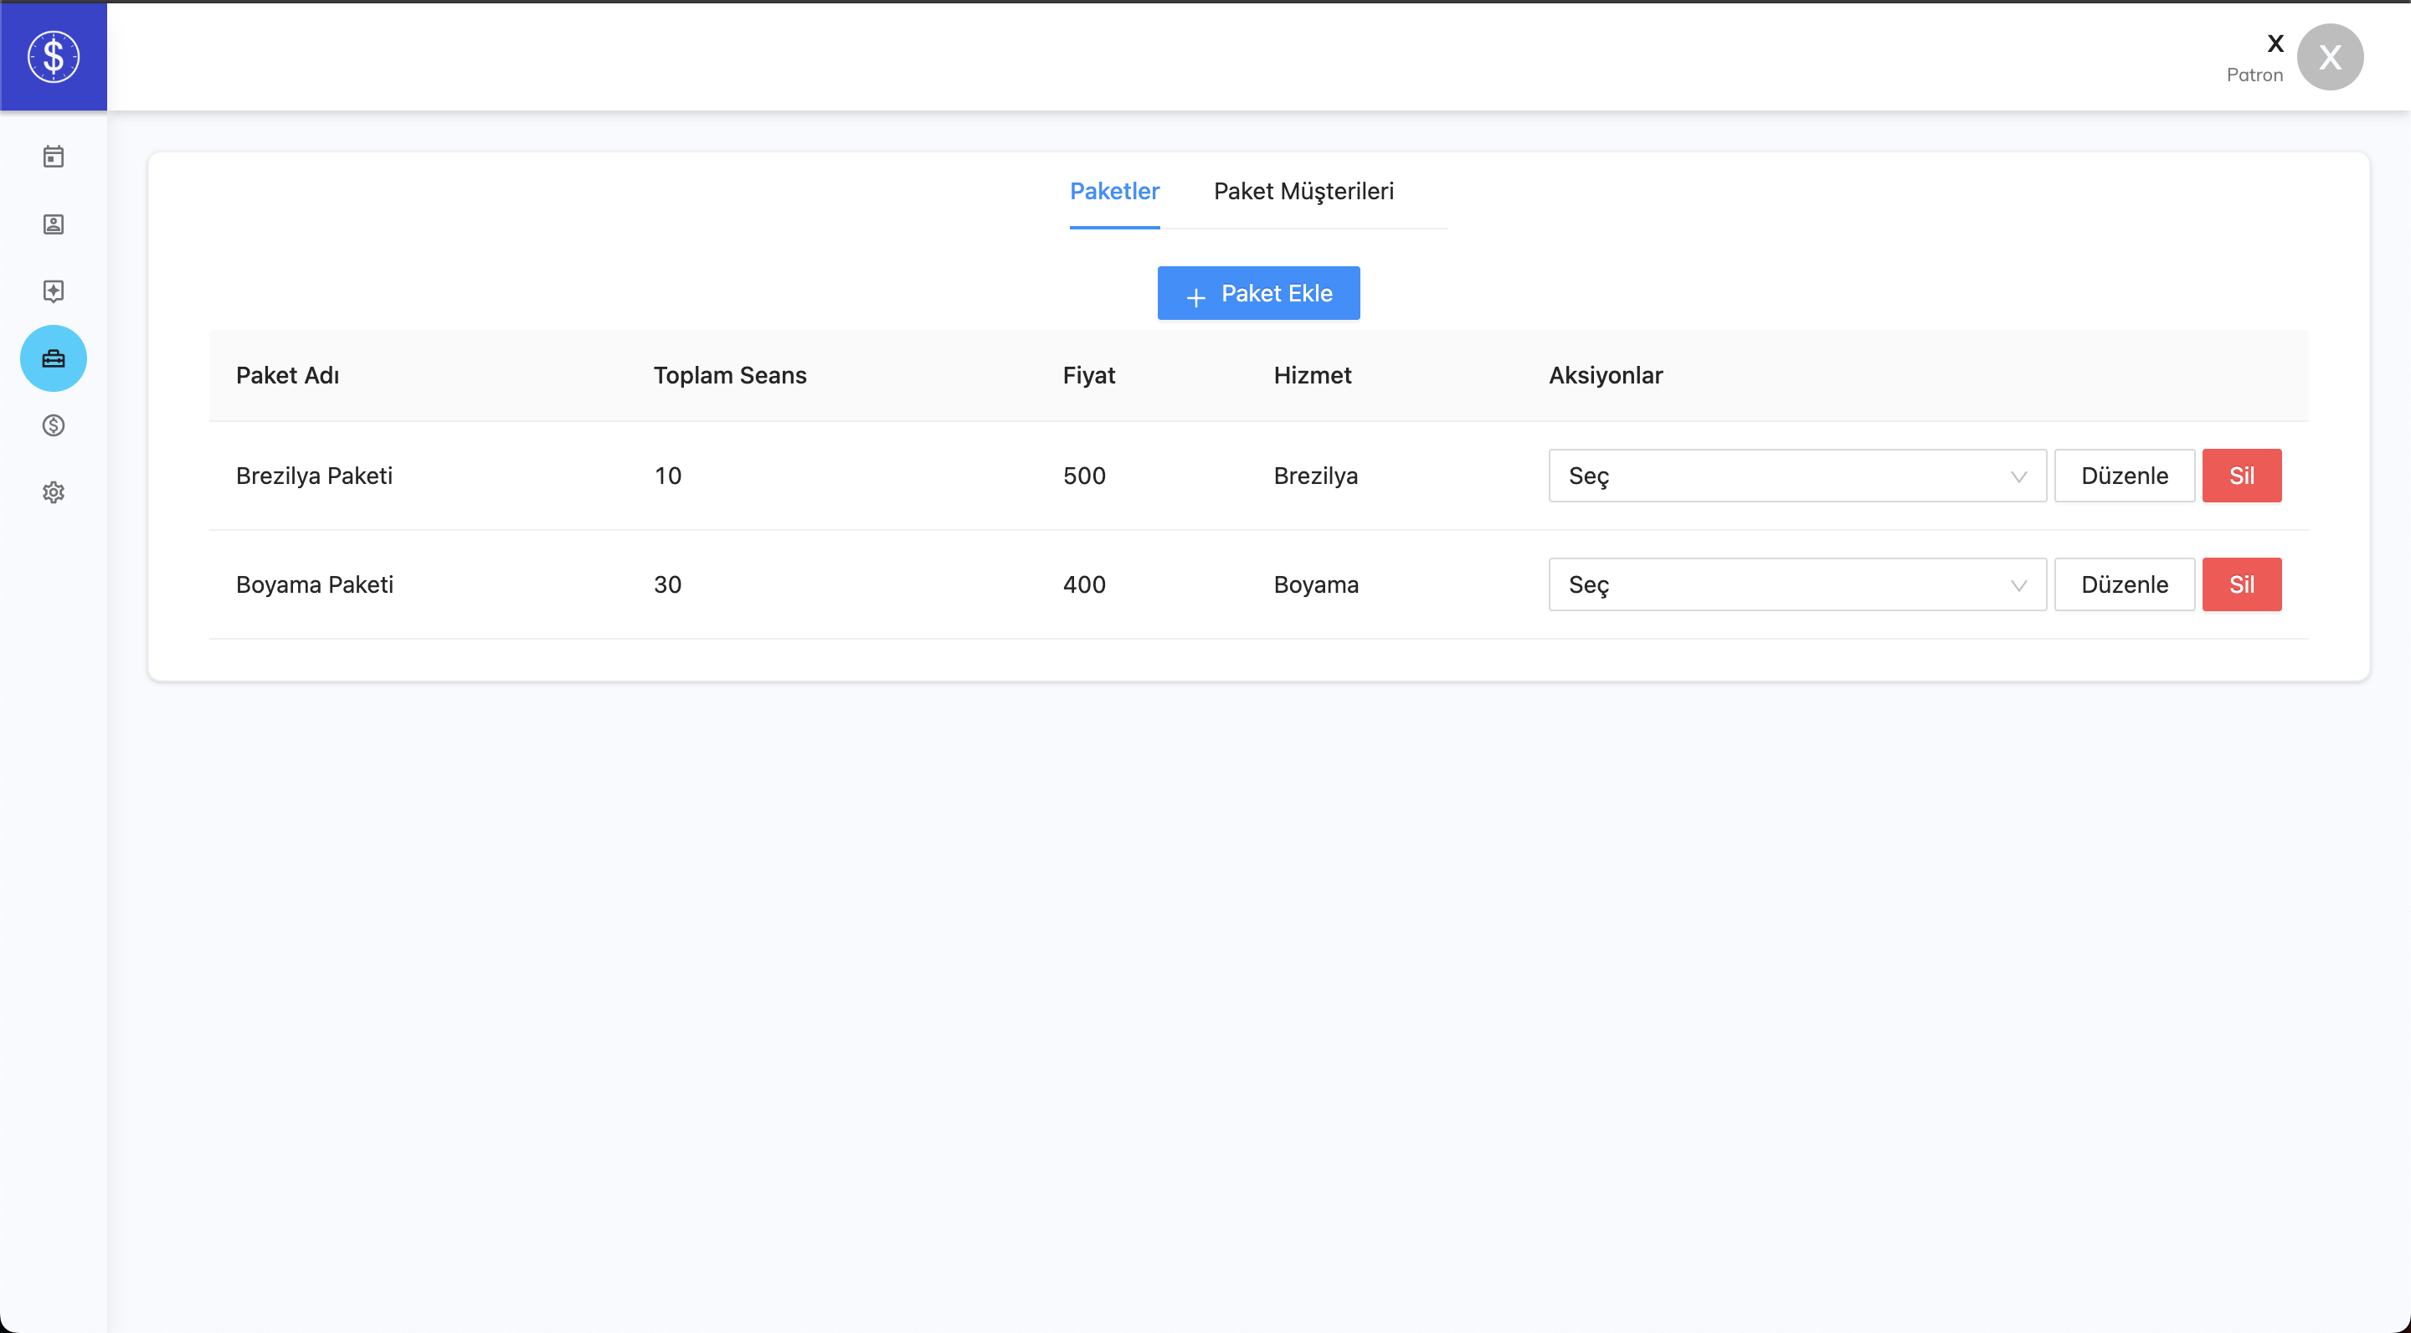Screen dimensions: 2411x1333
Task: Open the calendar icon in sidebar
Action: tap(54, 157)
